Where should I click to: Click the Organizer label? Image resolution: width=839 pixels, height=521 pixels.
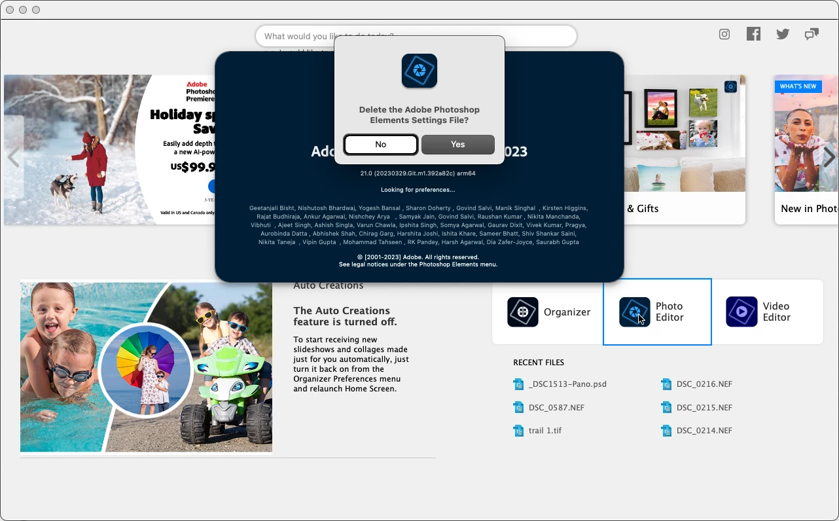pyautogui.click(x=567, y=312)
